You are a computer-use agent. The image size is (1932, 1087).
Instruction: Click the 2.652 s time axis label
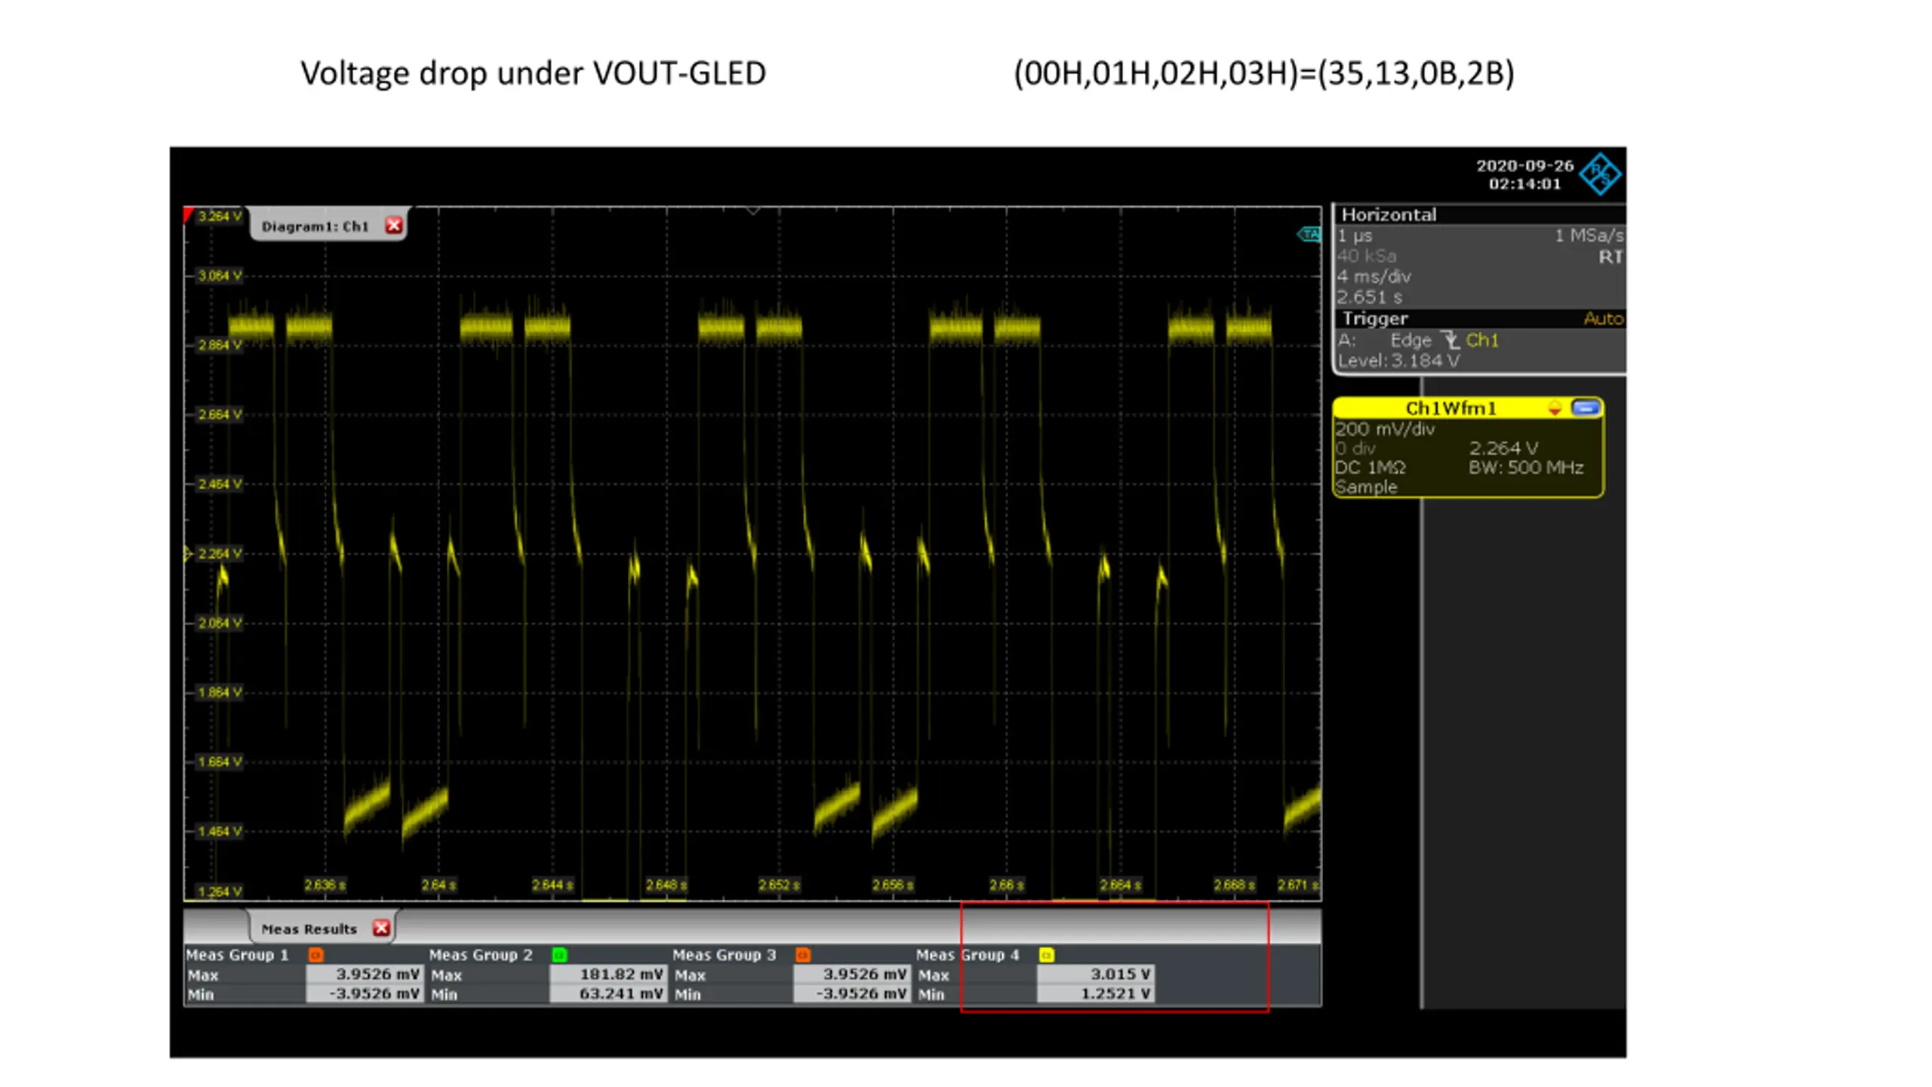point(779,885)
